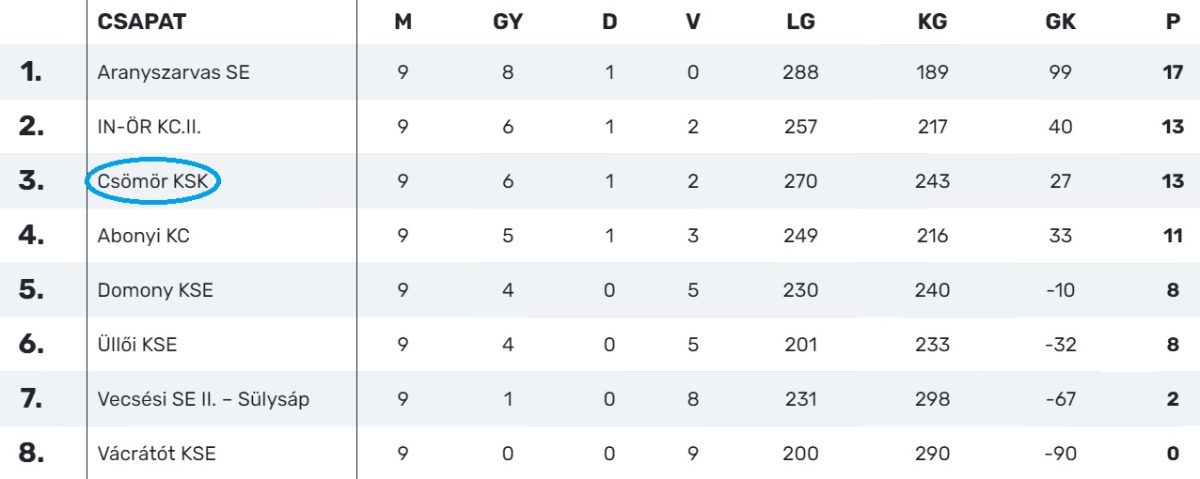Sort by the LG column header

point(800,22)
